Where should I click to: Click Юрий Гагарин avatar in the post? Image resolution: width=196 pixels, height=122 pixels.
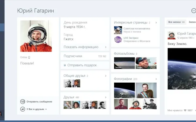(171, 35)
